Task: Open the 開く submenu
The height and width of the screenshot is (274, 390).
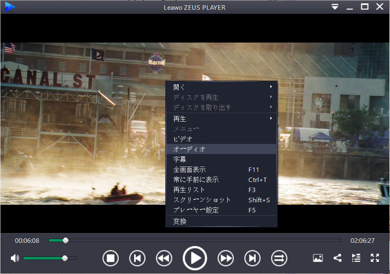Action: (x=221, y=87)
